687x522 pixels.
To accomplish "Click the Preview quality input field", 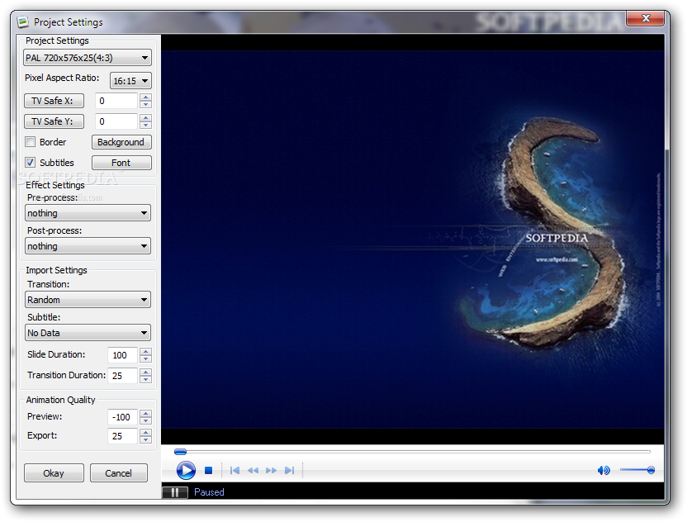I will point(123,417).
